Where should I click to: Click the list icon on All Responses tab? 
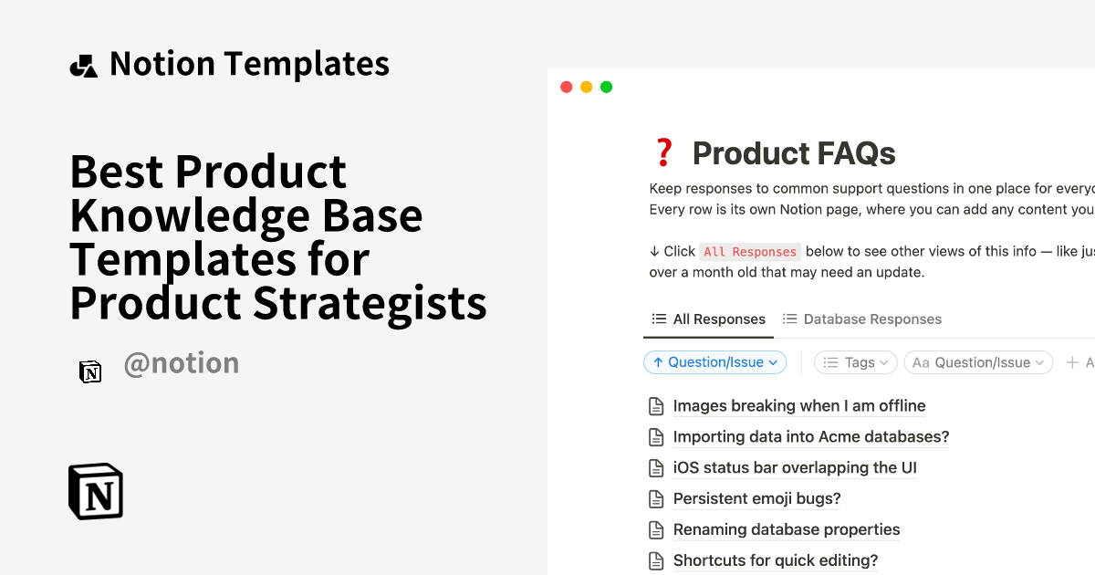pos(659,319)
